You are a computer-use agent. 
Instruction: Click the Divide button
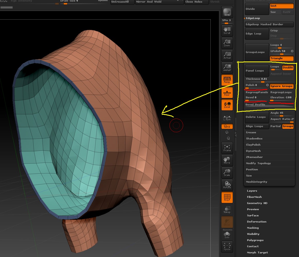point(257,9)
